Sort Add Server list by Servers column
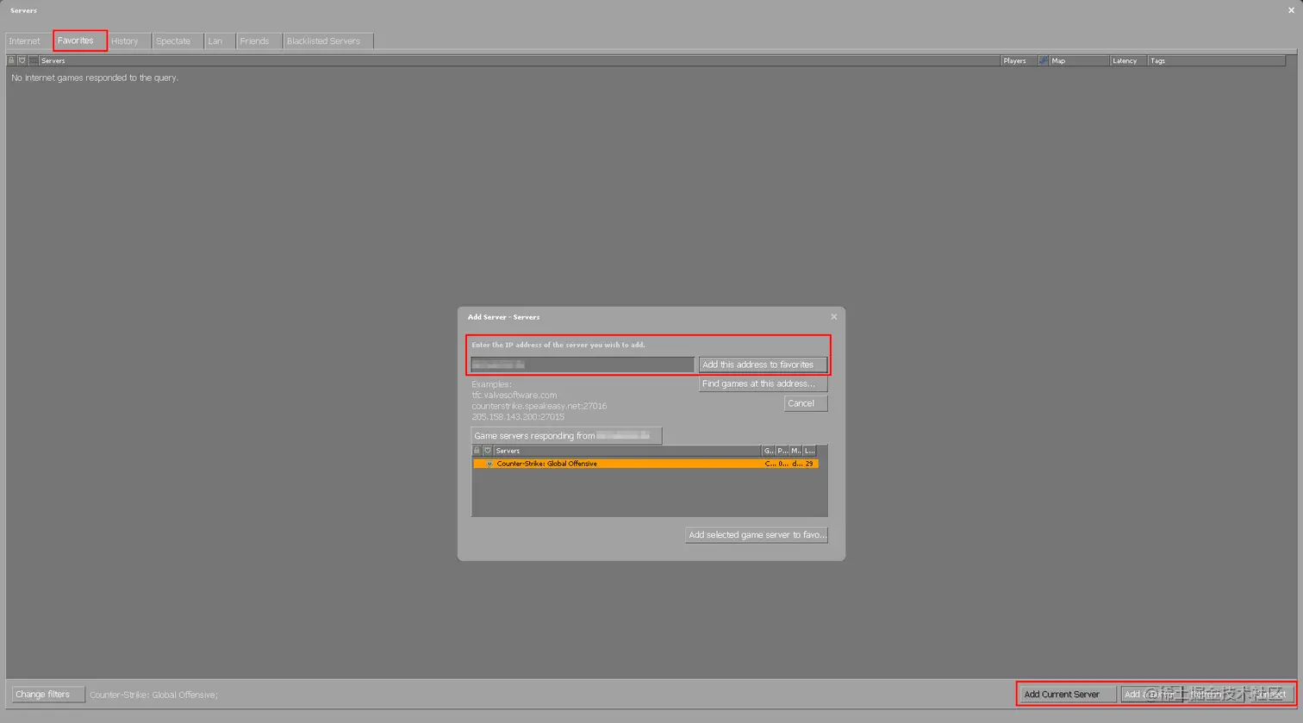 coord(627,451)
